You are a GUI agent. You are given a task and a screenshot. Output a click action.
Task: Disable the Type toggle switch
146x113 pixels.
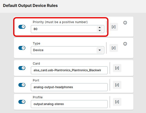click(22, 48)
